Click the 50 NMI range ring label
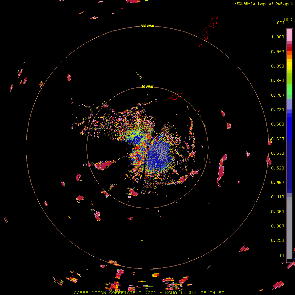Image resolution: width=295 pixels, height=295 pixels. point(147,87)
